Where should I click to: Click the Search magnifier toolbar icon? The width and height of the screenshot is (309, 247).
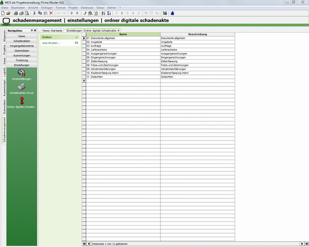(x=90, y=13)
